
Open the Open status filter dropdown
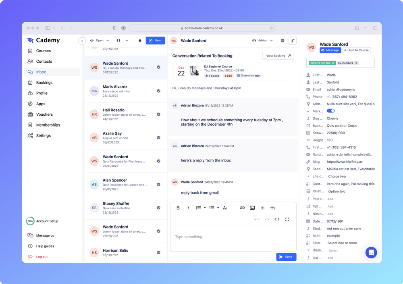100,41
